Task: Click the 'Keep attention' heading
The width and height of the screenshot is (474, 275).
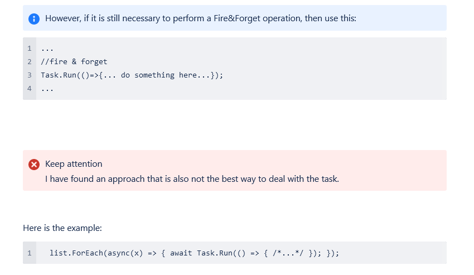Action: click(x=74, y=164)
